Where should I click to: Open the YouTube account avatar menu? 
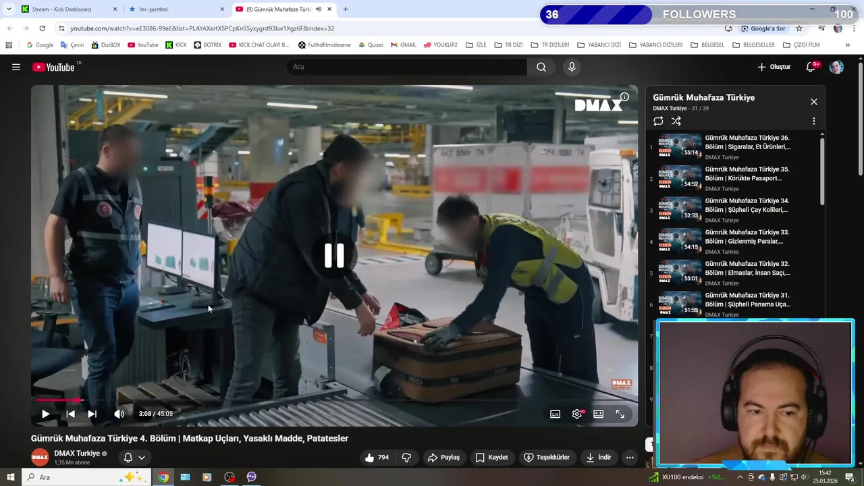(x=836, y=67)
